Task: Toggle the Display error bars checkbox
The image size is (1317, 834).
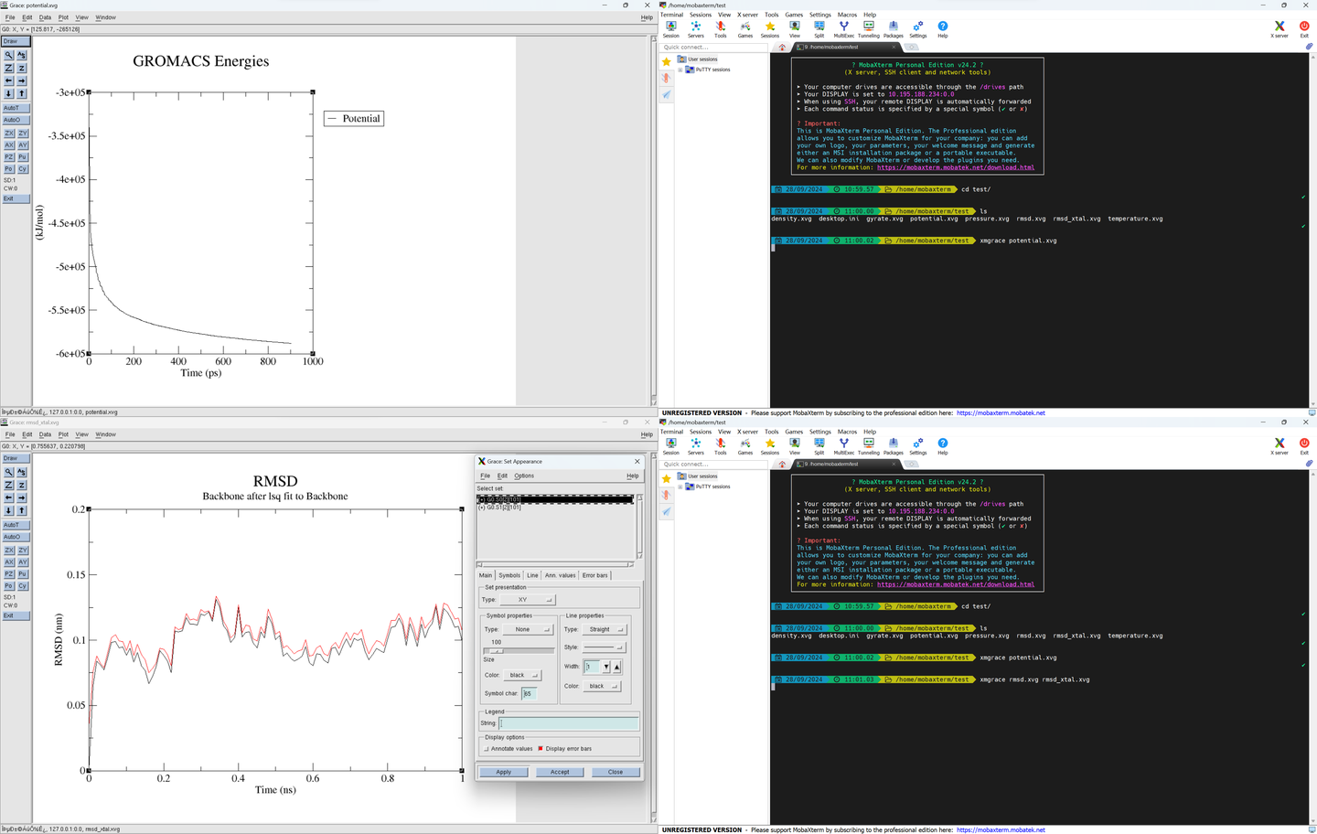Action: (x=541, y=749)
